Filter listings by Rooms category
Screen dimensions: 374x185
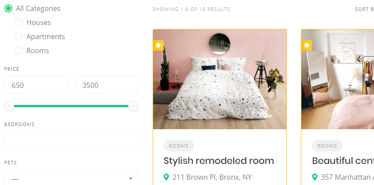(19, 51)
